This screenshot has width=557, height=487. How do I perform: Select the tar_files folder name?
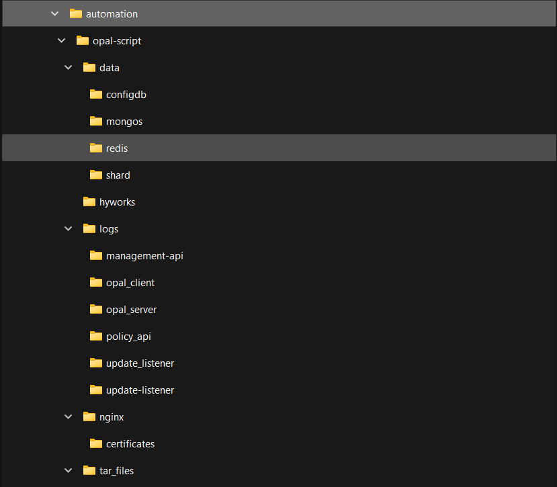(116, 471)
